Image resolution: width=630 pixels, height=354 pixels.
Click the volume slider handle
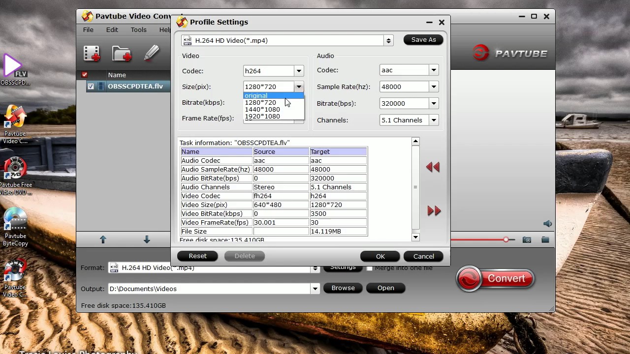click(506, 240)
